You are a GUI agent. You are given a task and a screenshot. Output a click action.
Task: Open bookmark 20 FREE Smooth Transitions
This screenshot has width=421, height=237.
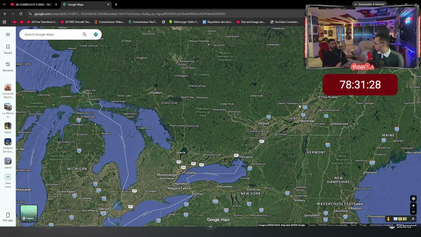pyautogui.click(x=75, y=22)
